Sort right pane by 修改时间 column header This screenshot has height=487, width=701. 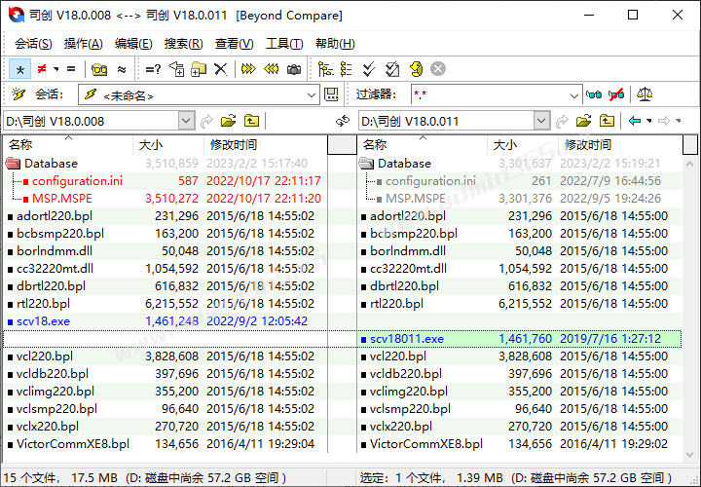620,145
